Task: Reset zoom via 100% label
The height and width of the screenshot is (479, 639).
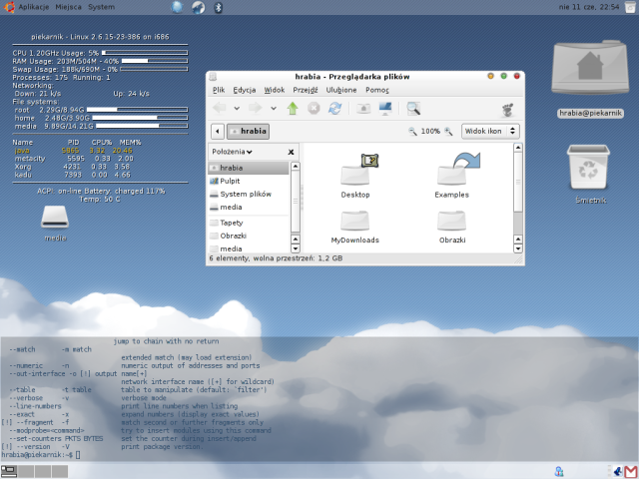Action: (430, 131)
